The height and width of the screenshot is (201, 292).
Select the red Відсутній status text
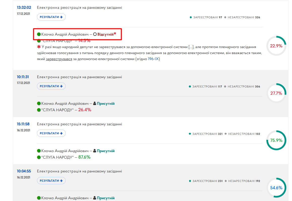pos(105,34)
